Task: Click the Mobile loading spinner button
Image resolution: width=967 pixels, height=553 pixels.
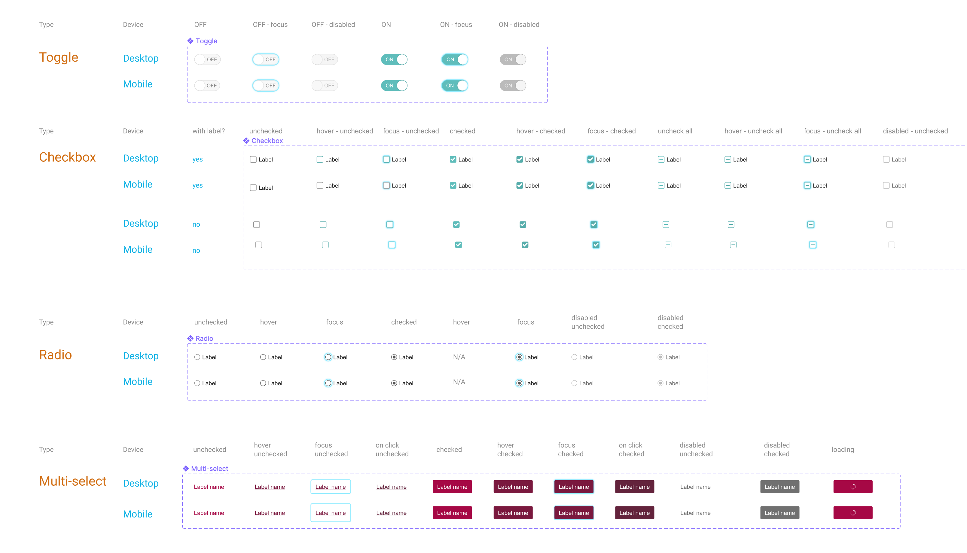Action: (853, 513)
